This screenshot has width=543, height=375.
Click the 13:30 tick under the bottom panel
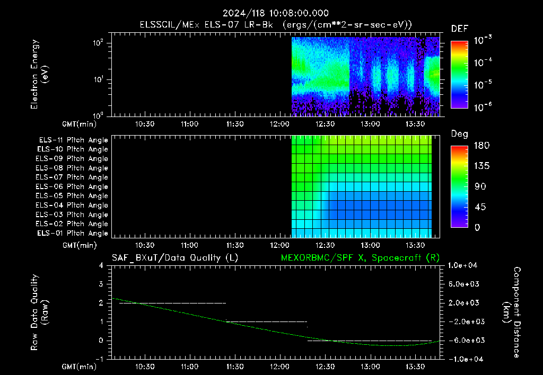[415, 367]
